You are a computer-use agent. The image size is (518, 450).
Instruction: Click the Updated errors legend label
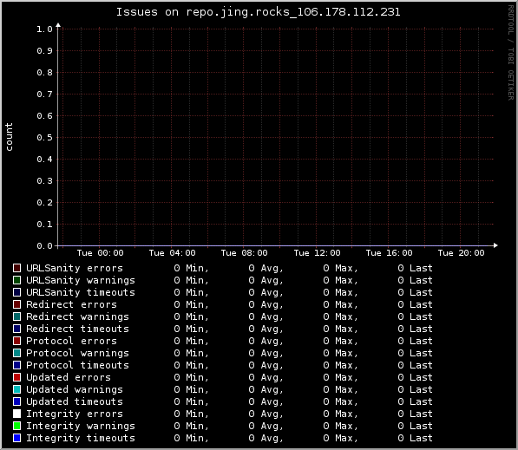pyautogui.click(x=69, y=377)
